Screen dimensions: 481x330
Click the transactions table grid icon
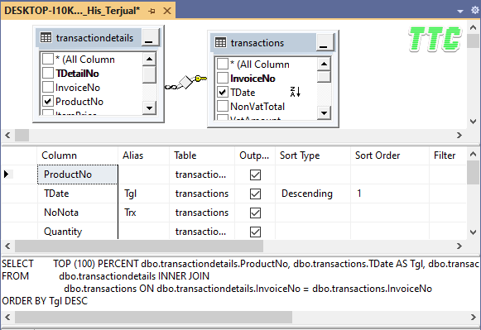tap(220, 42)
